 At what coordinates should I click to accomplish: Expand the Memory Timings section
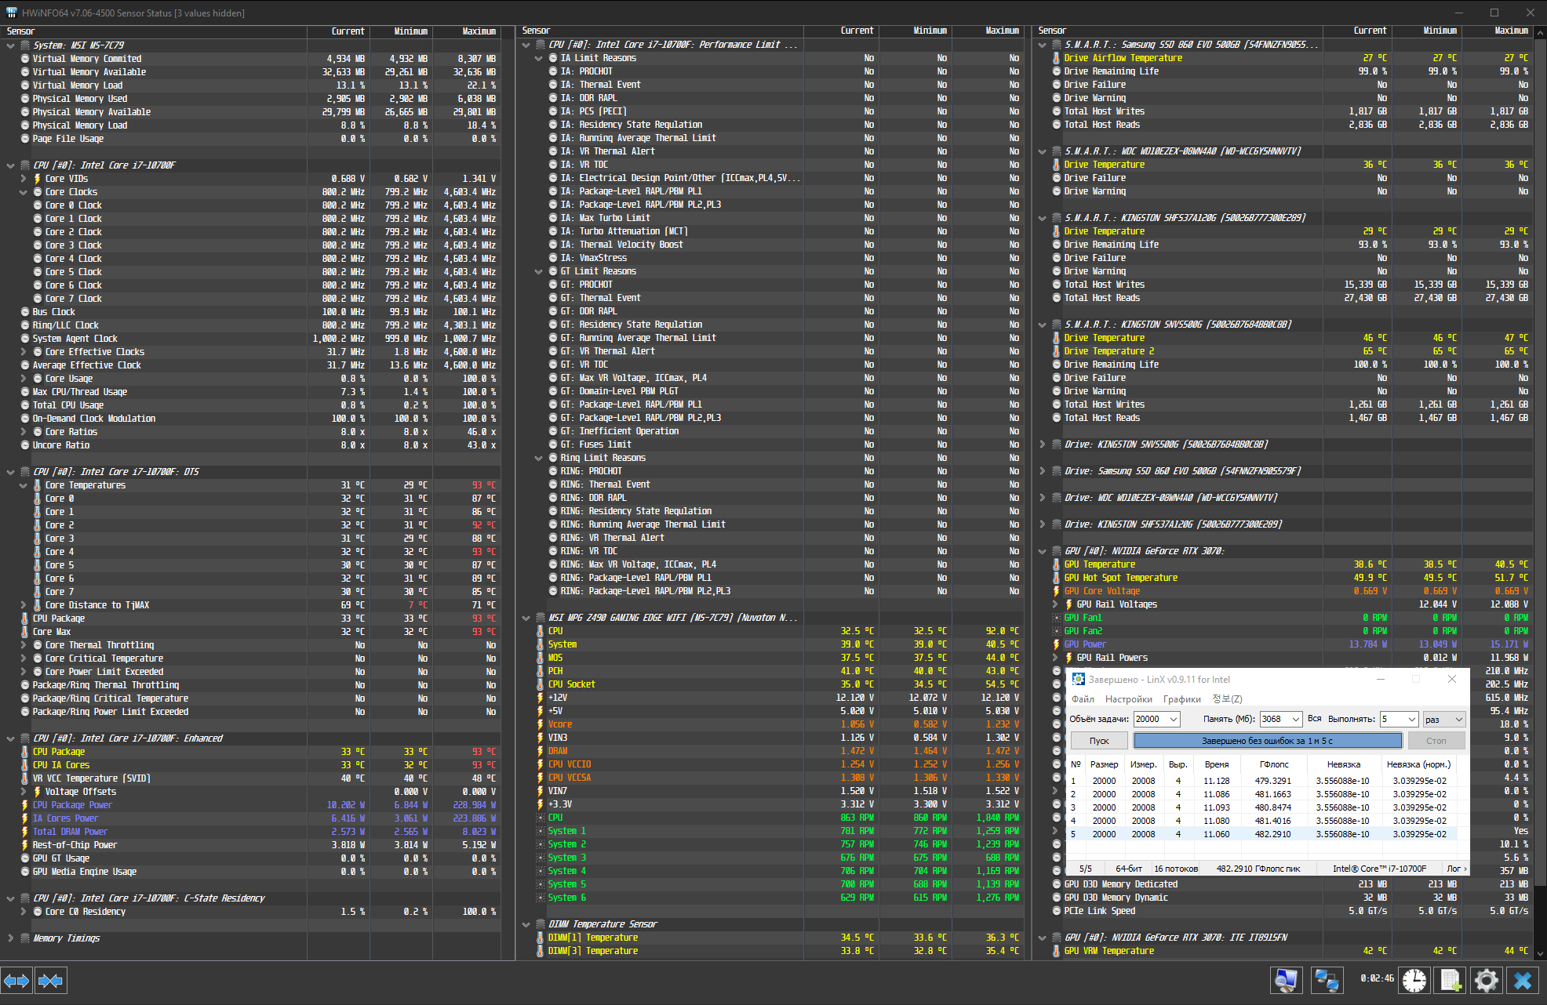(11, 938)
